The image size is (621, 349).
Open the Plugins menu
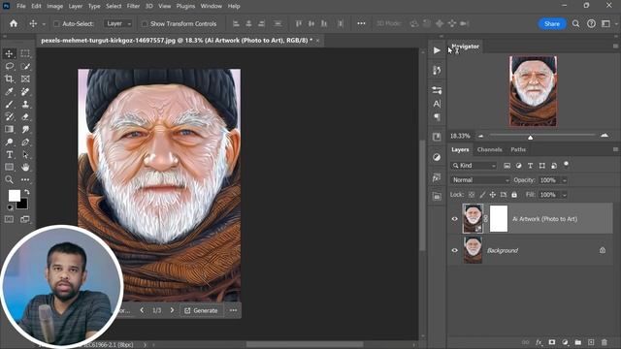tap(185, 6)
